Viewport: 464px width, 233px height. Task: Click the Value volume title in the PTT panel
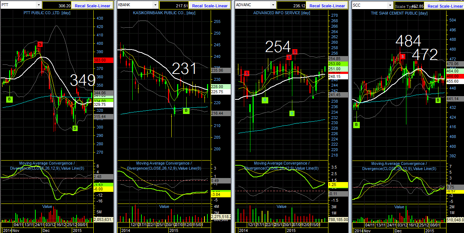47,206
